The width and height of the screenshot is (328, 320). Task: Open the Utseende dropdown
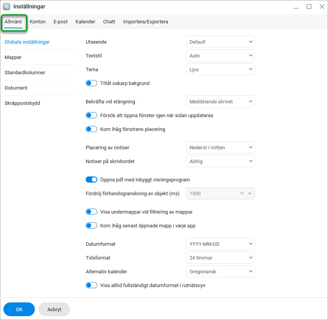220,42
